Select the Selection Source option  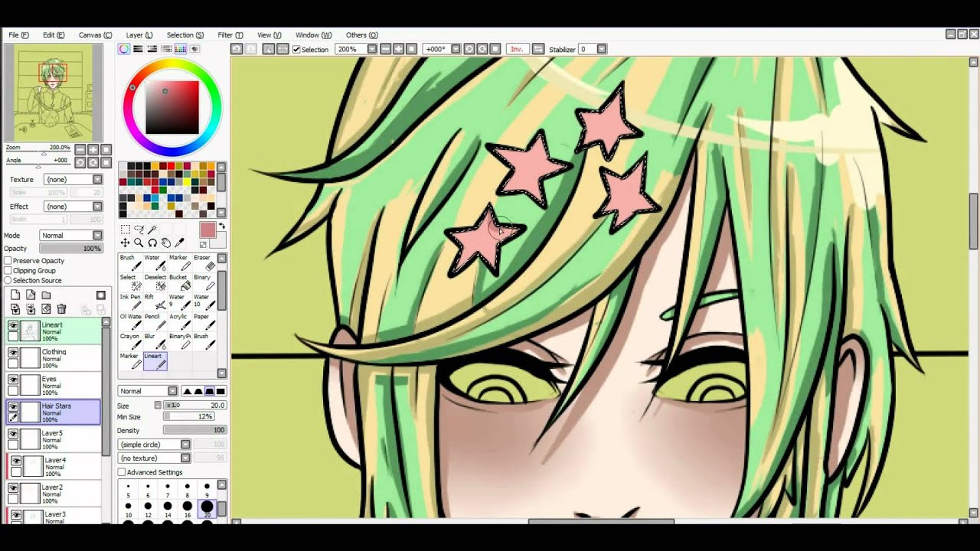point(8,281)
